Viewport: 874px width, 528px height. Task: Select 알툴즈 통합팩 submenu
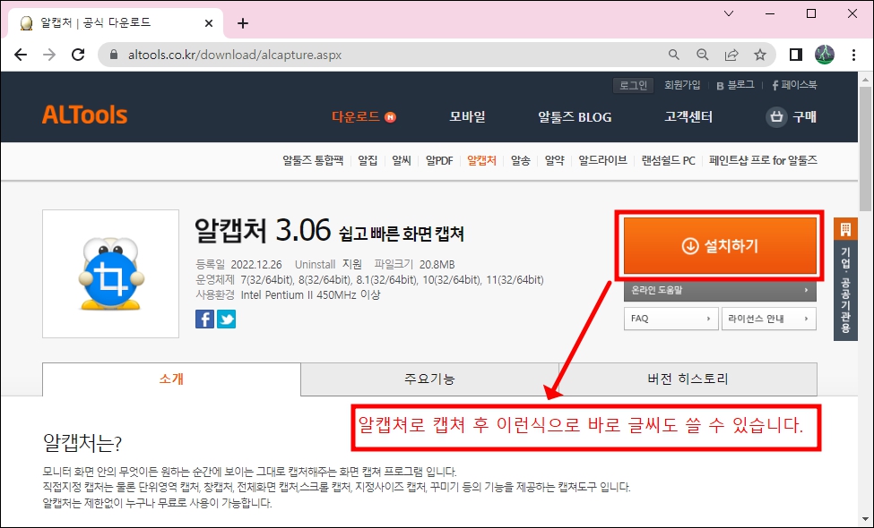tap(313, 160)
